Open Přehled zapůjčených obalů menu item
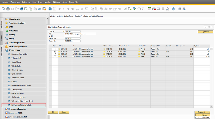215x119 pixels. pos(21,105)
